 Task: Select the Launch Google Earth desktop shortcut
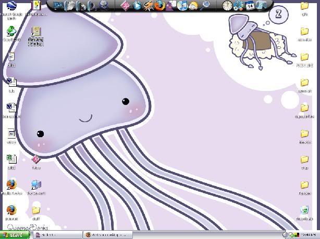(x=11, y=9)
